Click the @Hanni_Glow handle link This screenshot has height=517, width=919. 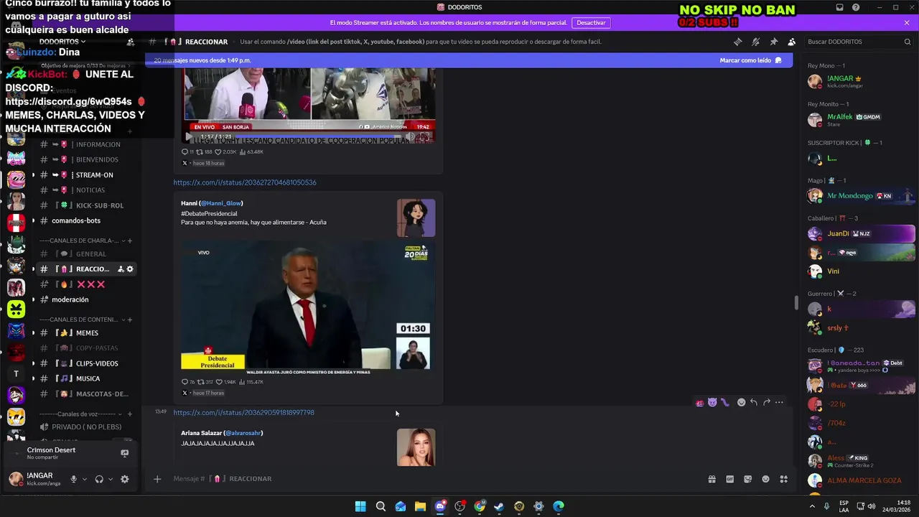pos(221,203)
